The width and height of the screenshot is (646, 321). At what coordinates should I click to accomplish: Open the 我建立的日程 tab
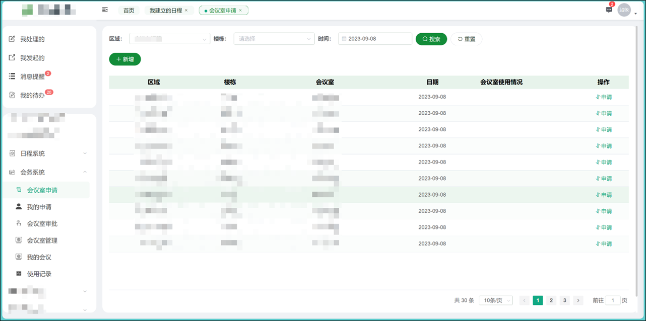(167, 10)
